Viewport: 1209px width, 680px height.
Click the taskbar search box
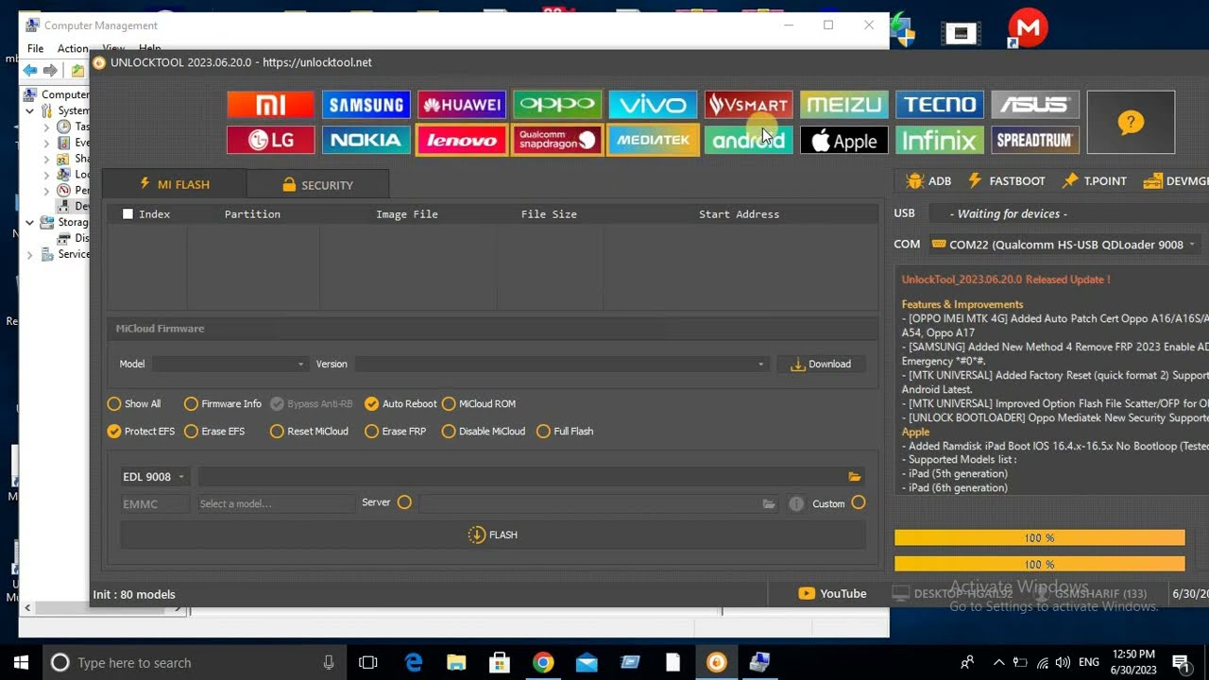click(x=194, y=663)
